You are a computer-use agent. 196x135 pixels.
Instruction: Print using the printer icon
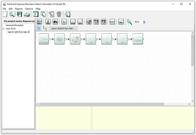(x=27, y=15)
